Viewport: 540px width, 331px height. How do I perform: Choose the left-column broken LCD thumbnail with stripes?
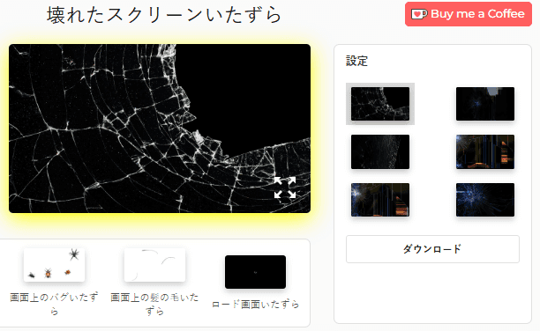point(380,200)
